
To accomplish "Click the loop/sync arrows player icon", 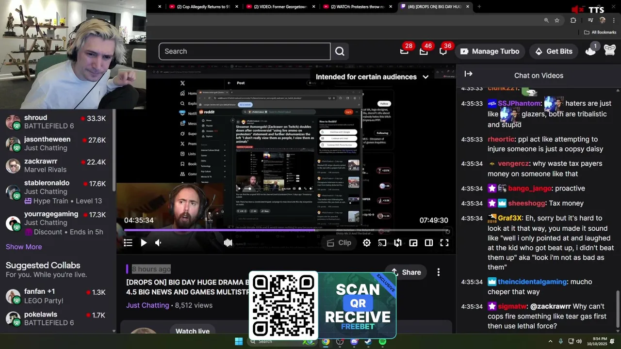I will pyautogui.click(x=398, y=243).
